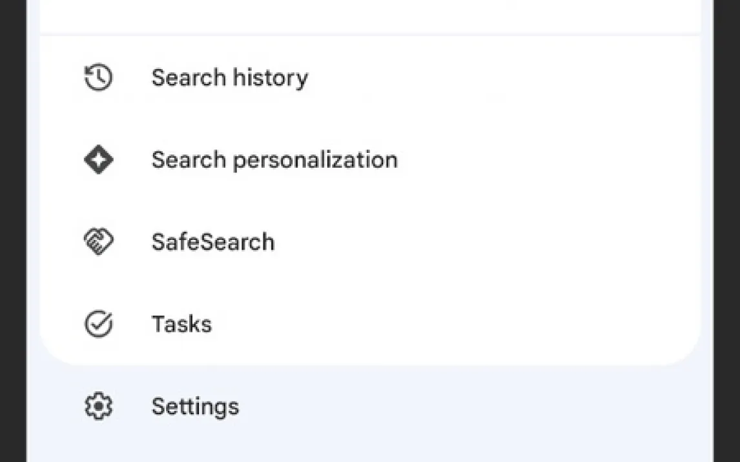Select the Search personalization menu entry
This screenshot has width=740, height=462.
pos(274,160)
